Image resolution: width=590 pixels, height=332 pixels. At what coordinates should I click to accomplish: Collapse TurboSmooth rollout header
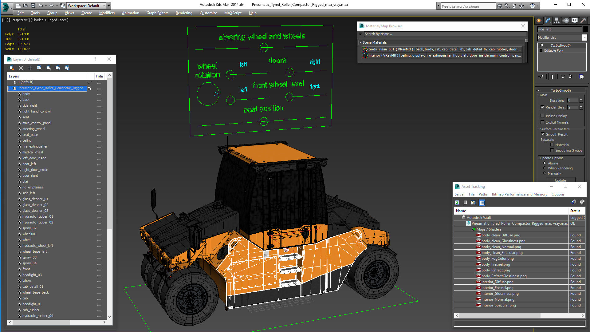click(561, 90)
